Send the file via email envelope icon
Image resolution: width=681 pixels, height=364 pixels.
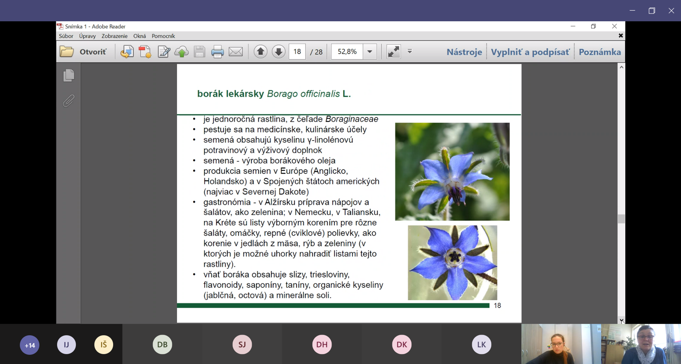tap(236, 52)
